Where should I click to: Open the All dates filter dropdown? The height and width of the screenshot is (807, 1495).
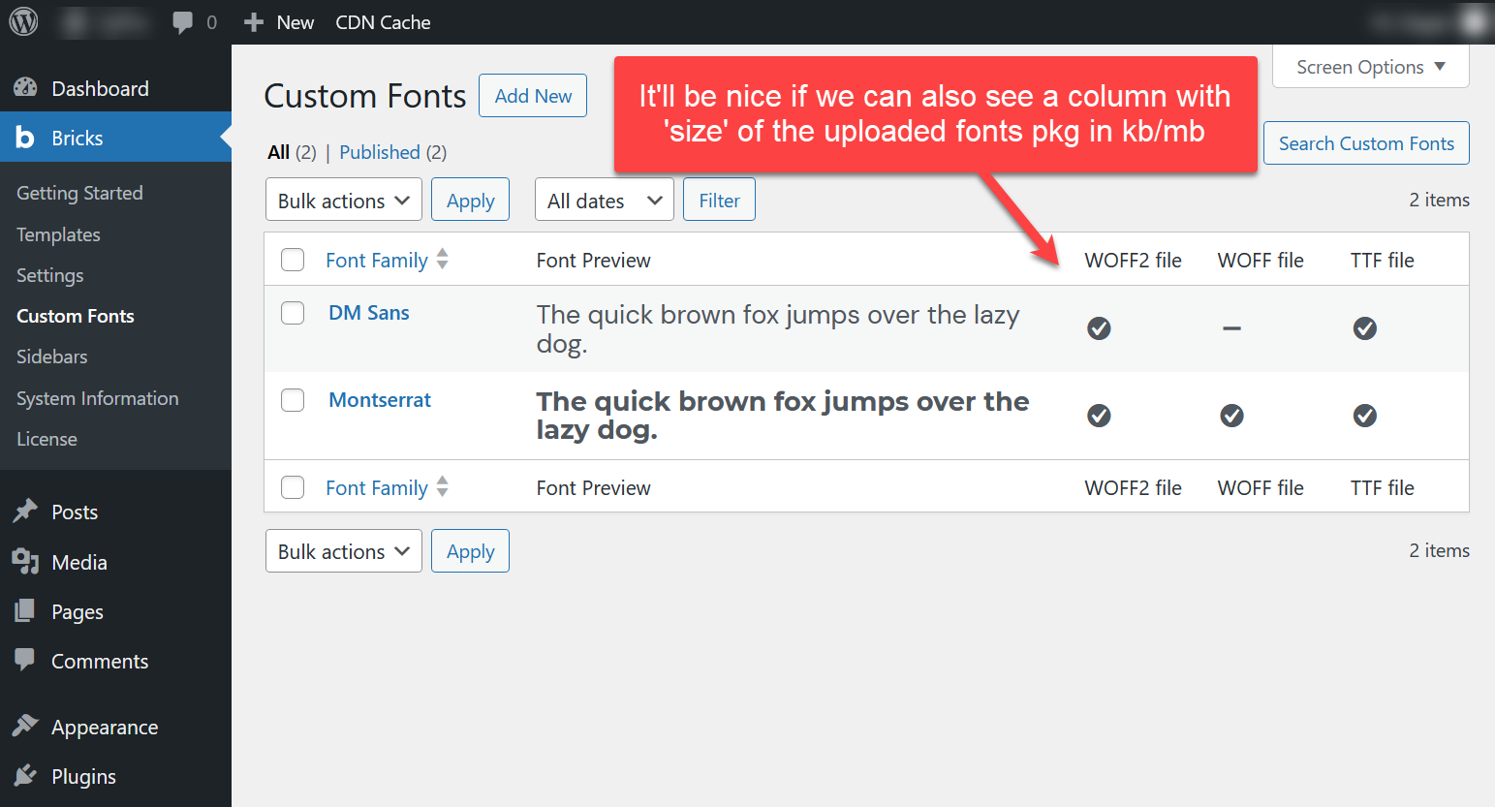pyautogui.click(x=605, y=200)
